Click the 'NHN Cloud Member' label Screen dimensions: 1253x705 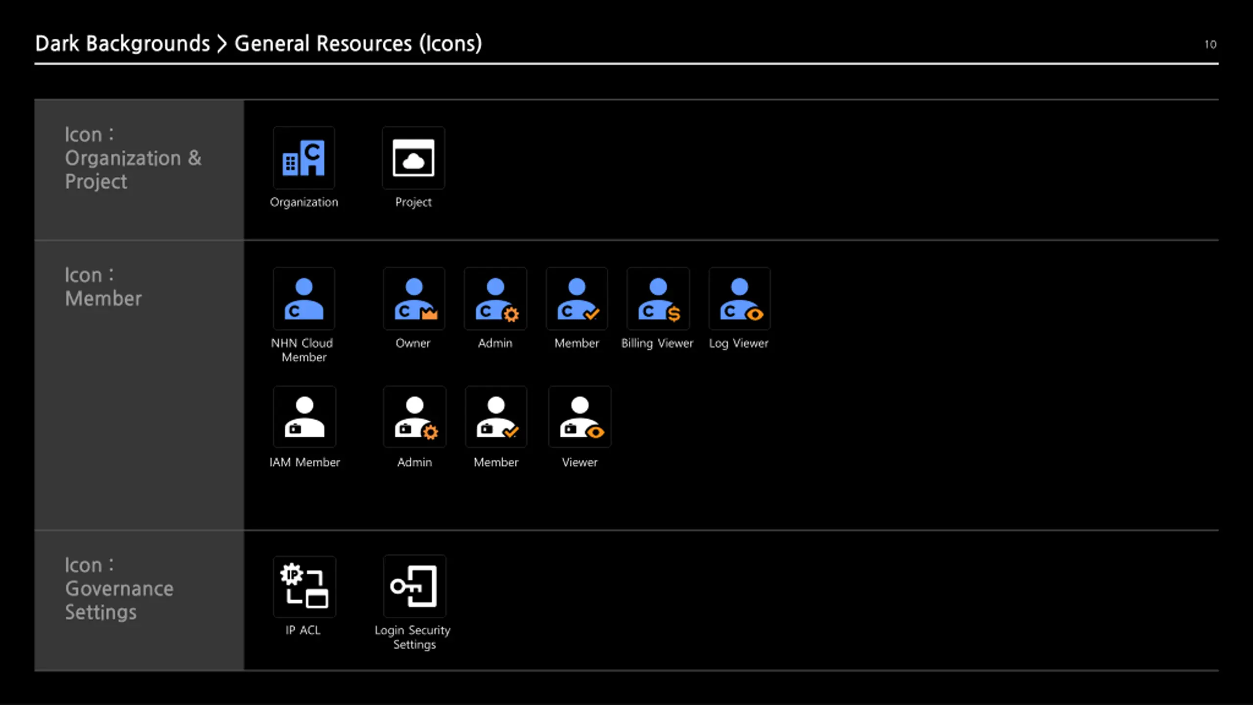coord(302,350)
